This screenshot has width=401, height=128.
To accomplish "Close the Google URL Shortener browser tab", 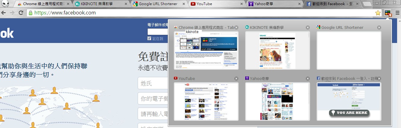I will (x=184, y=4).
